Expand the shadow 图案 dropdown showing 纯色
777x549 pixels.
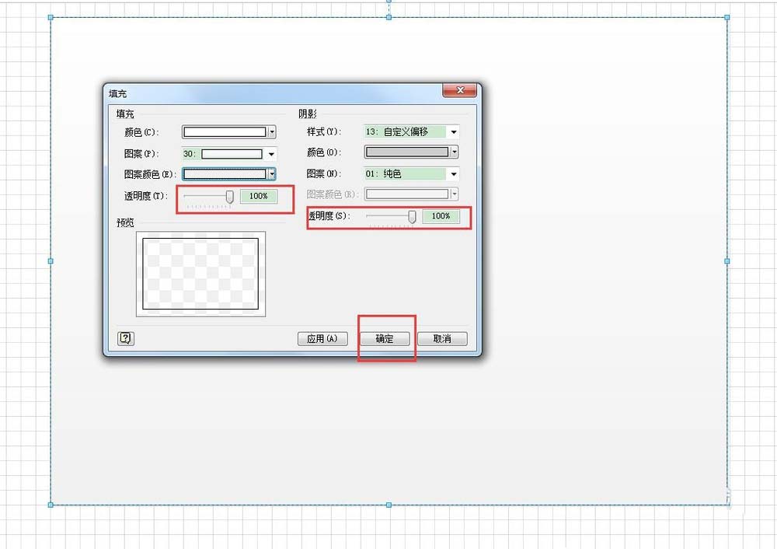[455, 173]
